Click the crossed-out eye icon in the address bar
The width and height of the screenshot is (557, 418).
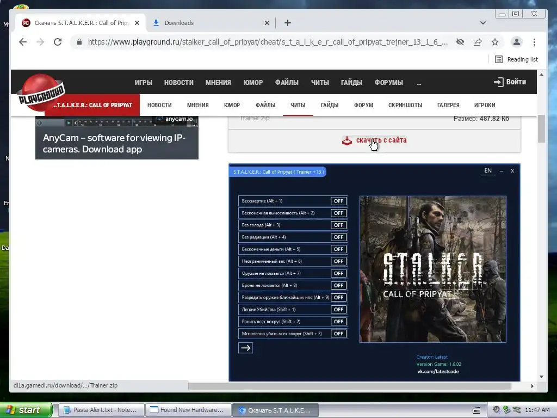[460, 42]
